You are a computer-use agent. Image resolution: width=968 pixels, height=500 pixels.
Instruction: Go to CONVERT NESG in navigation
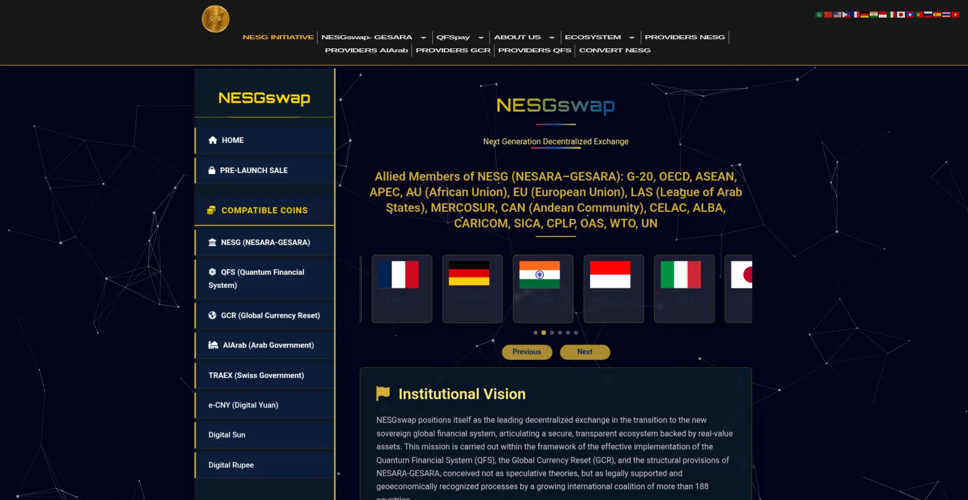[615, 50]
